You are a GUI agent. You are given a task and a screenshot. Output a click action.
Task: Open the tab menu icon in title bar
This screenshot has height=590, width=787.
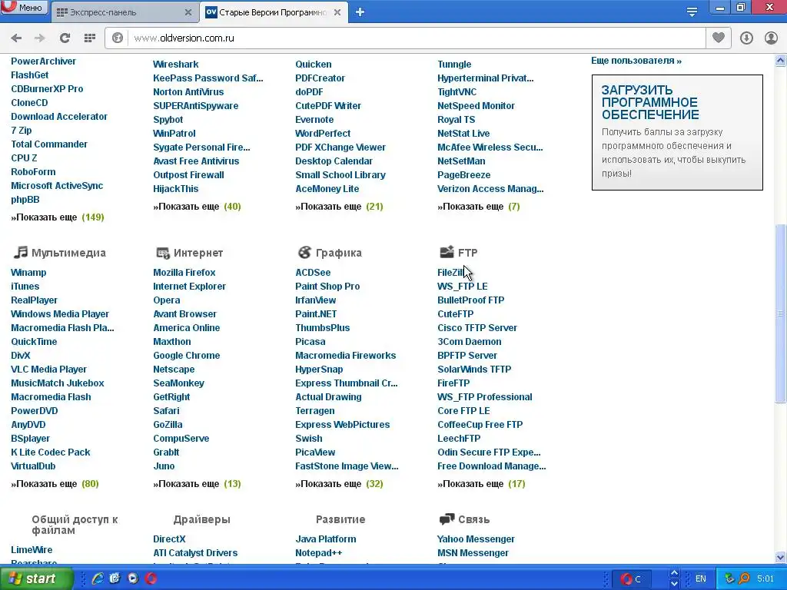click(692, 12)
